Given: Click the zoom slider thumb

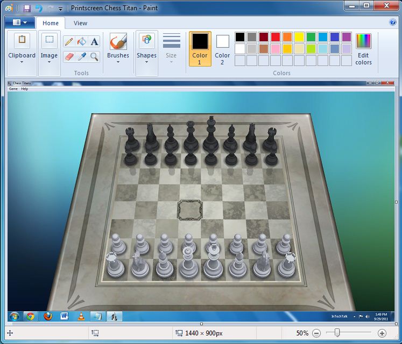Looking at the screenshot, I should [x=337, y=333].
